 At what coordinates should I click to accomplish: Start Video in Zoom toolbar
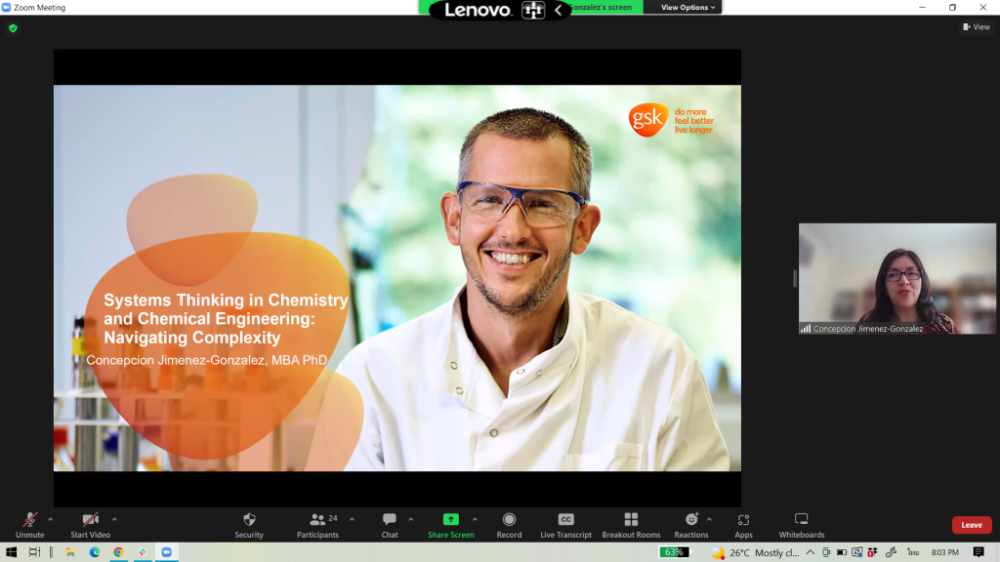point(90,525)
